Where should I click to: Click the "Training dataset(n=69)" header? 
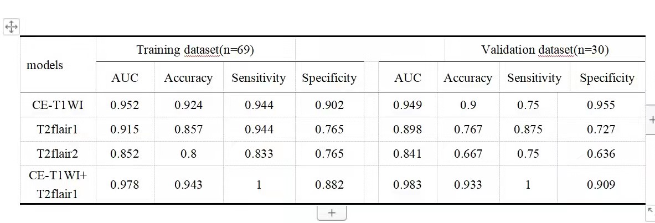click(x=195, y=50)
